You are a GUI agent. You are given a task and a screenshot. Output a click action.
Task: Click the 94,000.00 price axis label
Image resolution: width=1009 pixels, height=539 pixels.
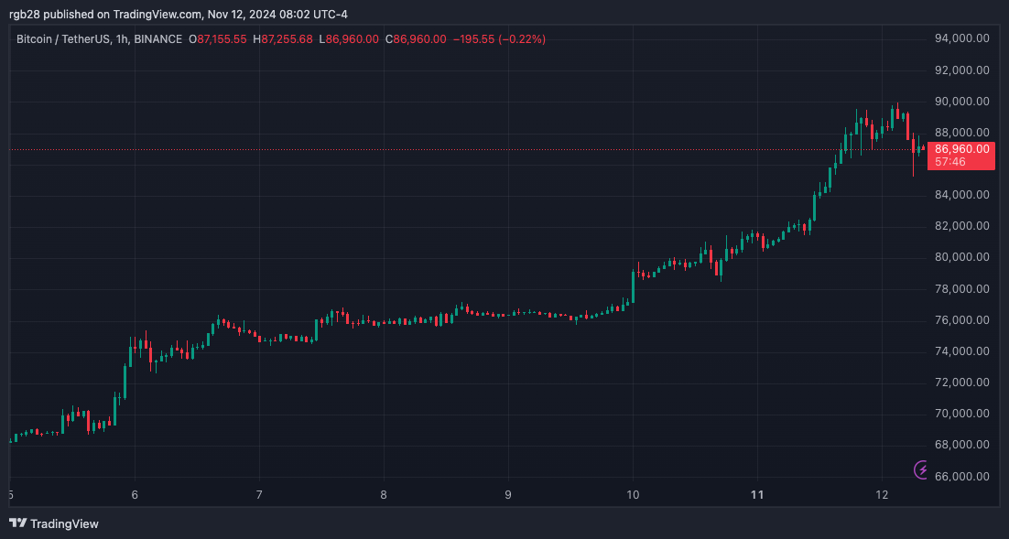960,38
